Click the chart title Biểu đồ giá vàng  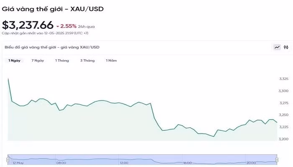point(52,47)
